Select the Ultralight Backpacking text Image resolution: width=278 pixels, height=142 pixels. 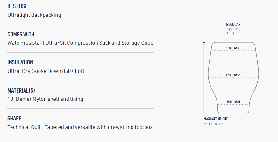pyautogui.click(x=34, y=15)
